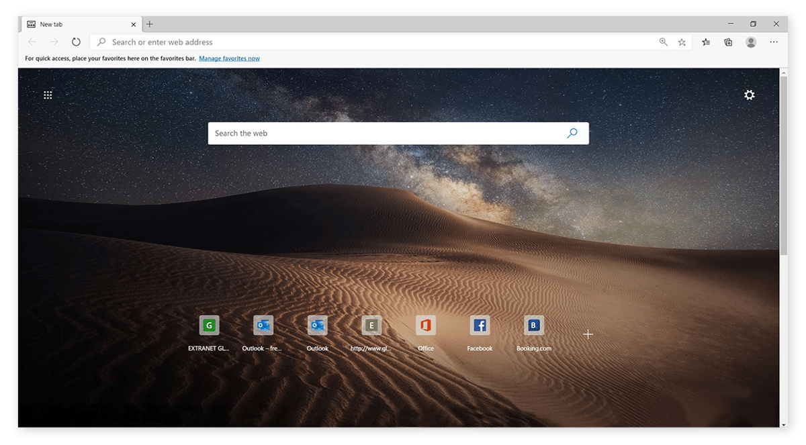Refresh the current page
The width and height of the screenshot is (806, 445).
(75, 41)
